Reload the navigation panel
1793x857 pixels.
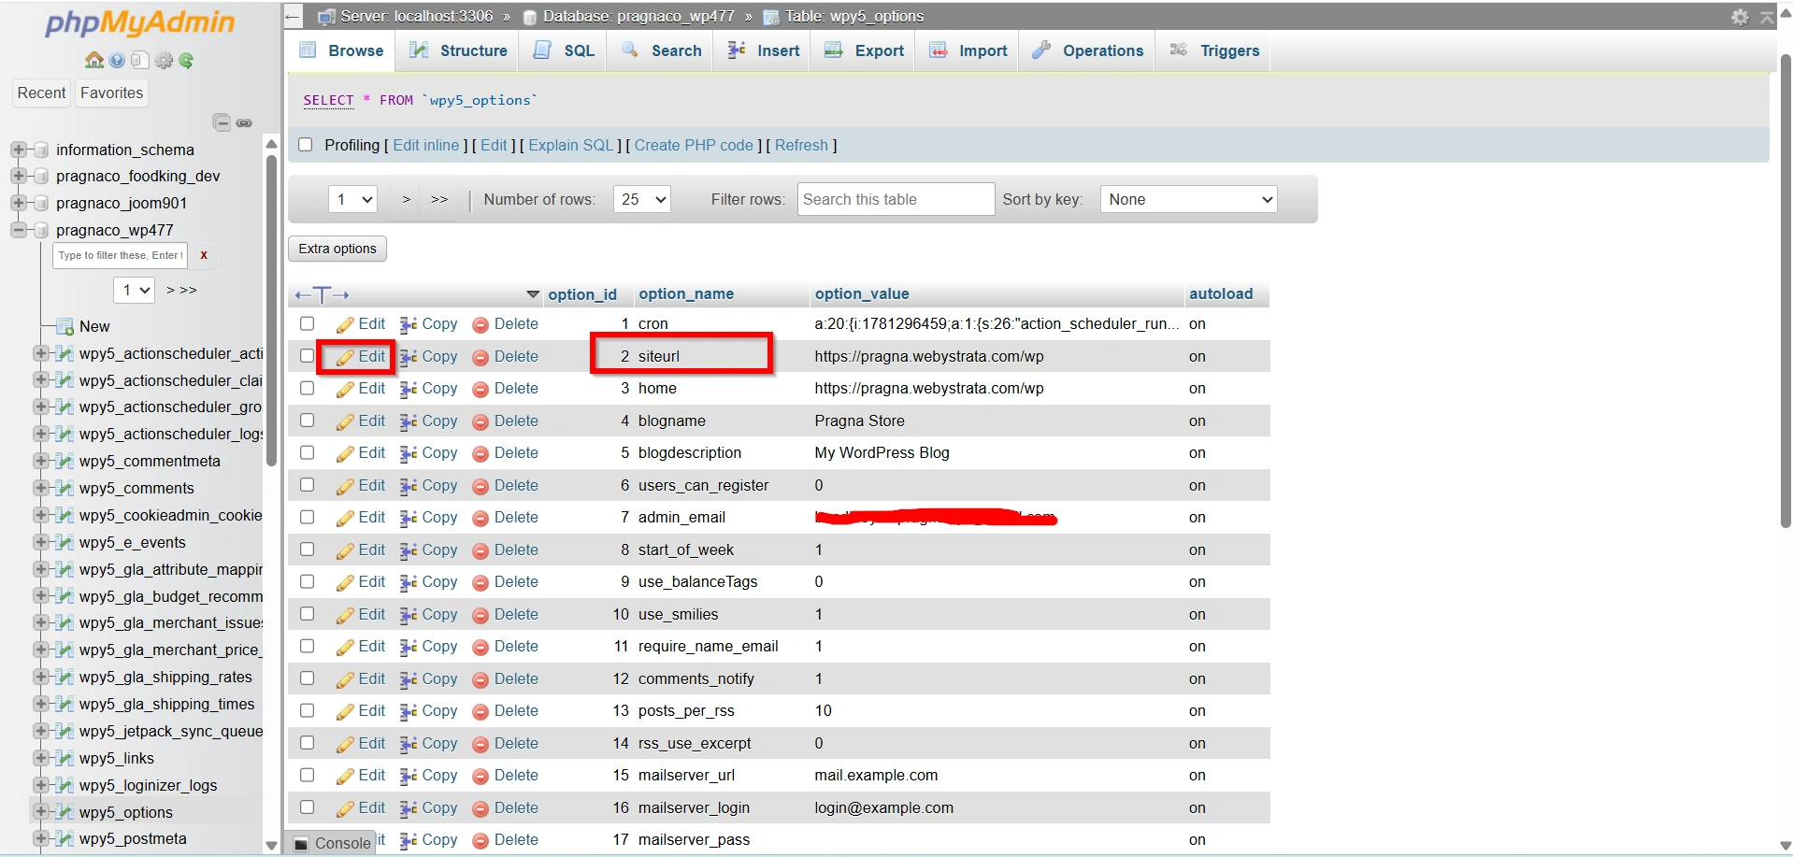coord(186,61)
